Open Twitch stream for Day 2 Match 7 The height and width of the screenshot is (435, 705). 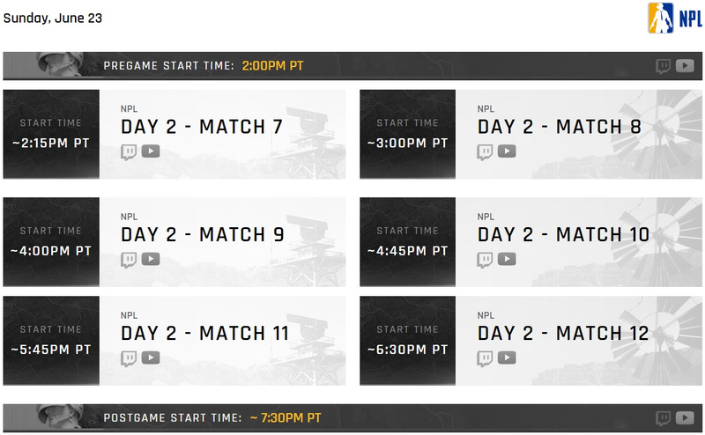129,151
